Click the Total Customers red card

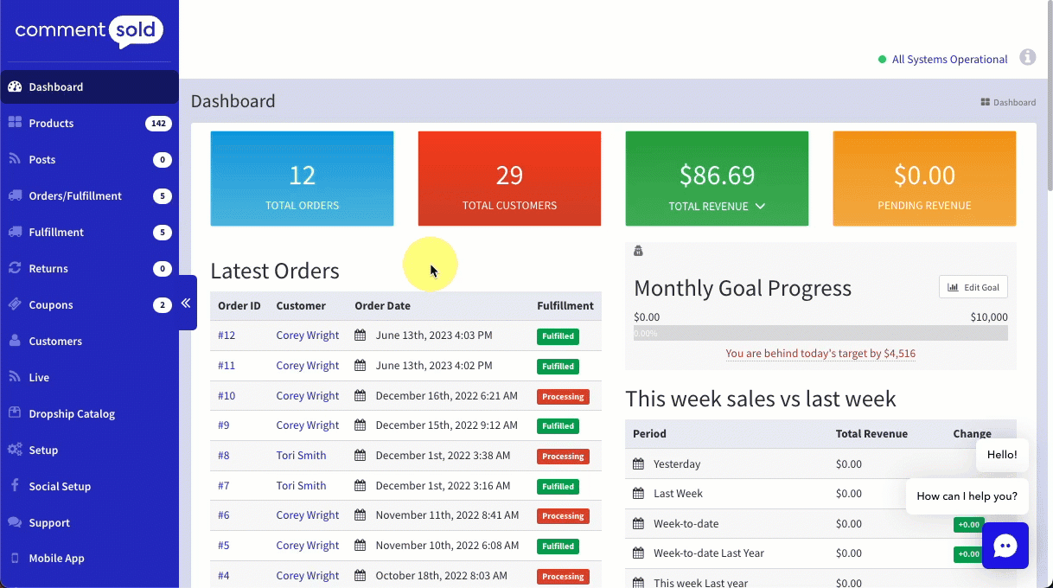pos(509,179)
